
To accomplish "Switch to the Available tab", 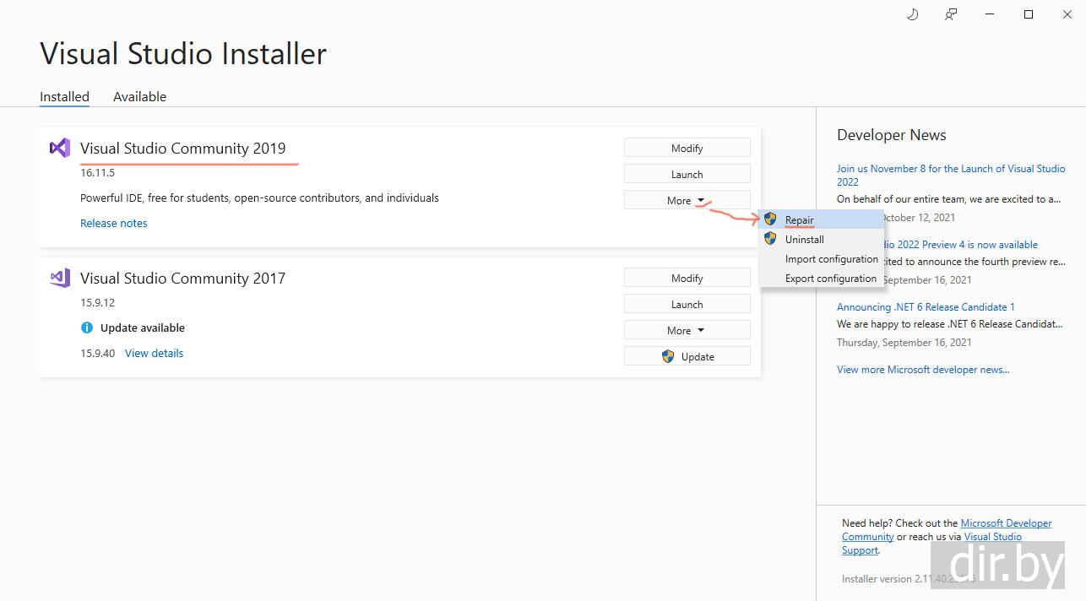I will (x=139, y=96).
